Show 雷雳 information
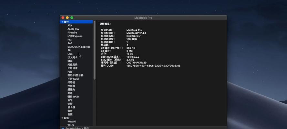Image resolution: width=287 pixels, height=129 pixels. pyautogui.click(x=70, y=111)
